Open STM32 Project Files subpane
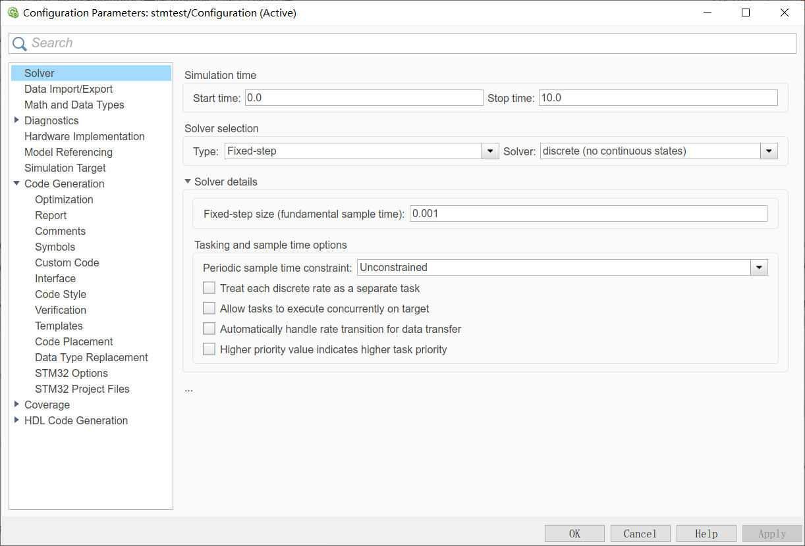The height and width of the screenshot is (546, 805). pyautogui.click(x=82, y=389)
